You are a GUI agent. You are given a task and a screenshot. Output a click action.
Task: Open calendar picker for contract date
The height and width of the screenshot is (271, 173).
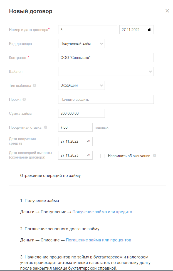(x=150, y=30)
